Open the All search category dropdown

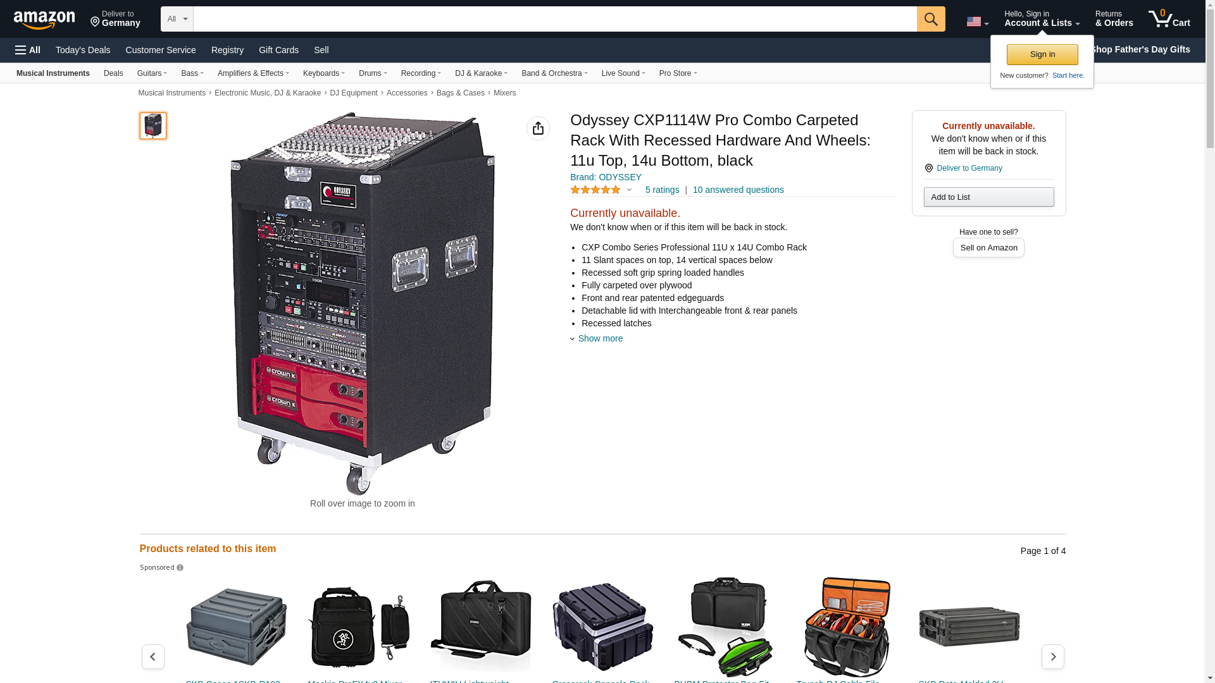177,19
